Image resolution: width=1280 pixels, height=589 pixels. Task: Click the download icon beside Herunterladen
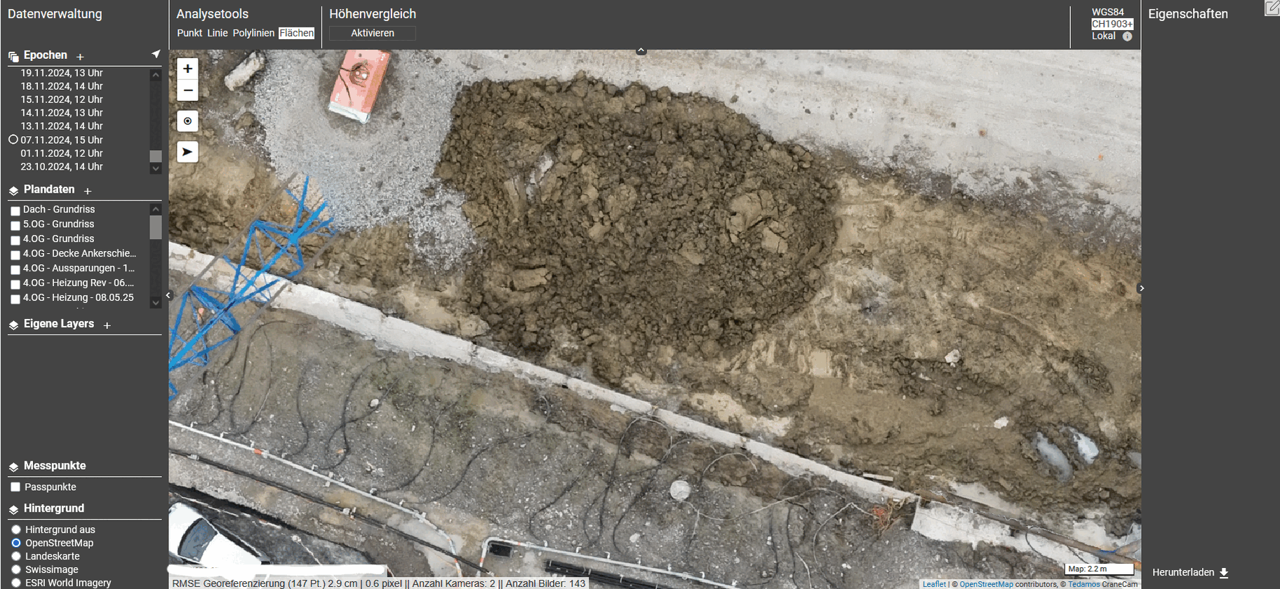pos(1224,573)
